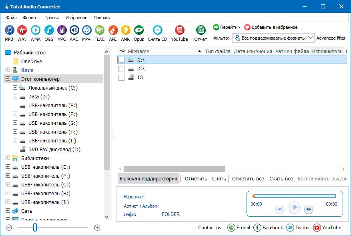Check the box next to C:\ drive
The height and width of the screenshot is (236, 351).
coord(122,60)
